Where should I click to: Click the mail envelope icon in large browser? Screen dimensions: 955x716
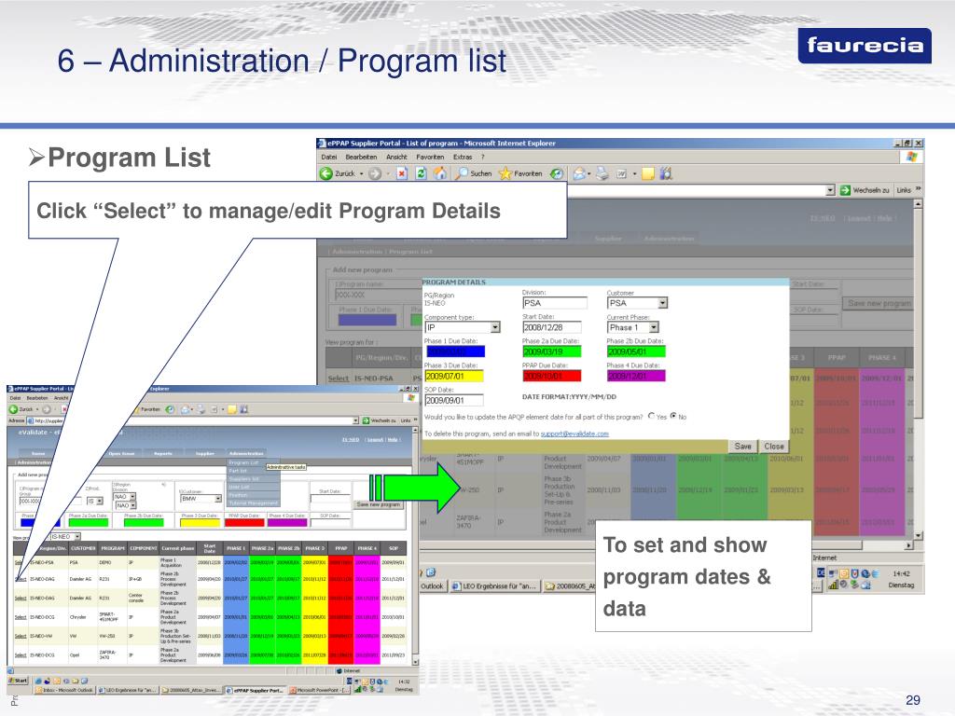[579, 173]
